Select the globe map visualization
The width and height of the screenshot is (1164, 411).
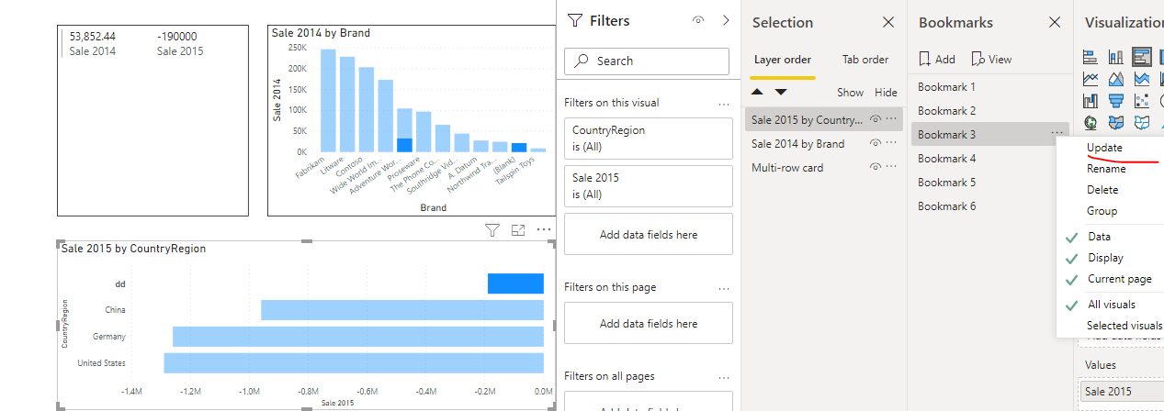click(x=1091, y=122)
